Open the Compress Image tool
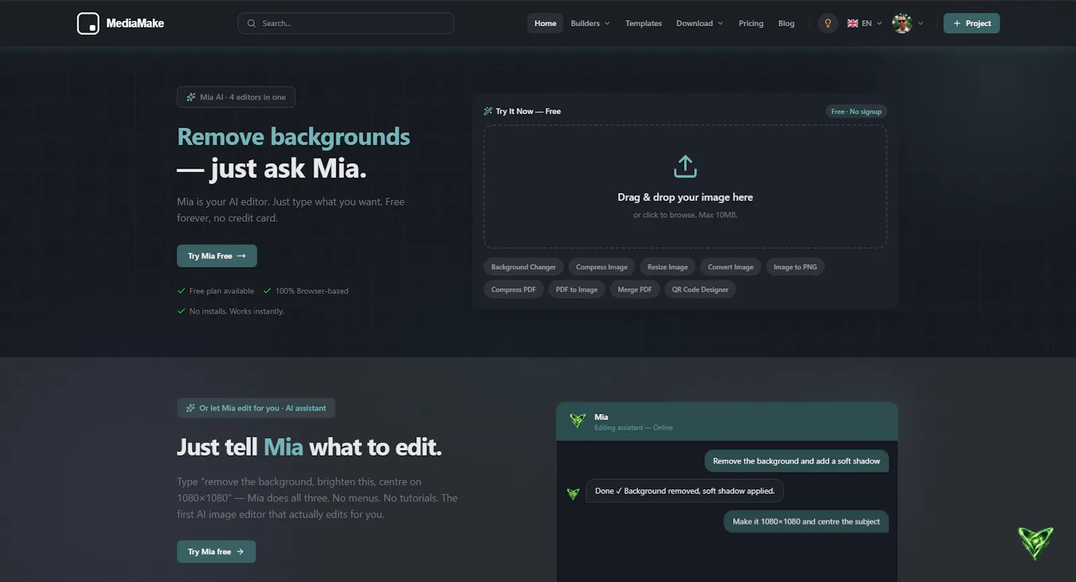Screen dimensions: 1076x582 (x=602, y=267)
